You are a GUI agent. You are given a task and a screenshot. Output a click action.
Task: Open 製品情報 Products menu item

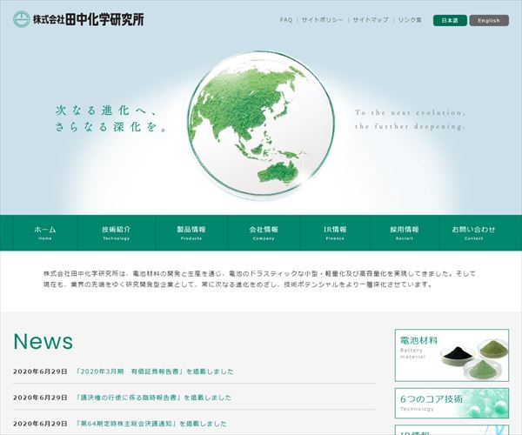pyautogui.click(x=191, y=232)
